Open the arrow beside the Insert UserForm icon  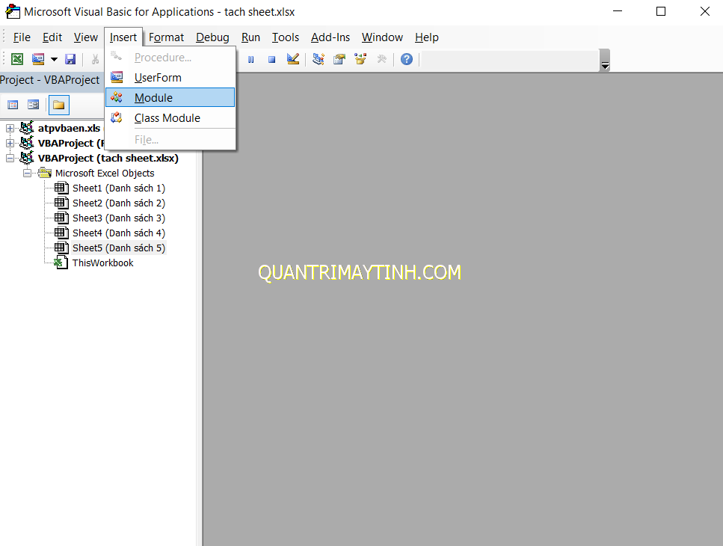54,59
